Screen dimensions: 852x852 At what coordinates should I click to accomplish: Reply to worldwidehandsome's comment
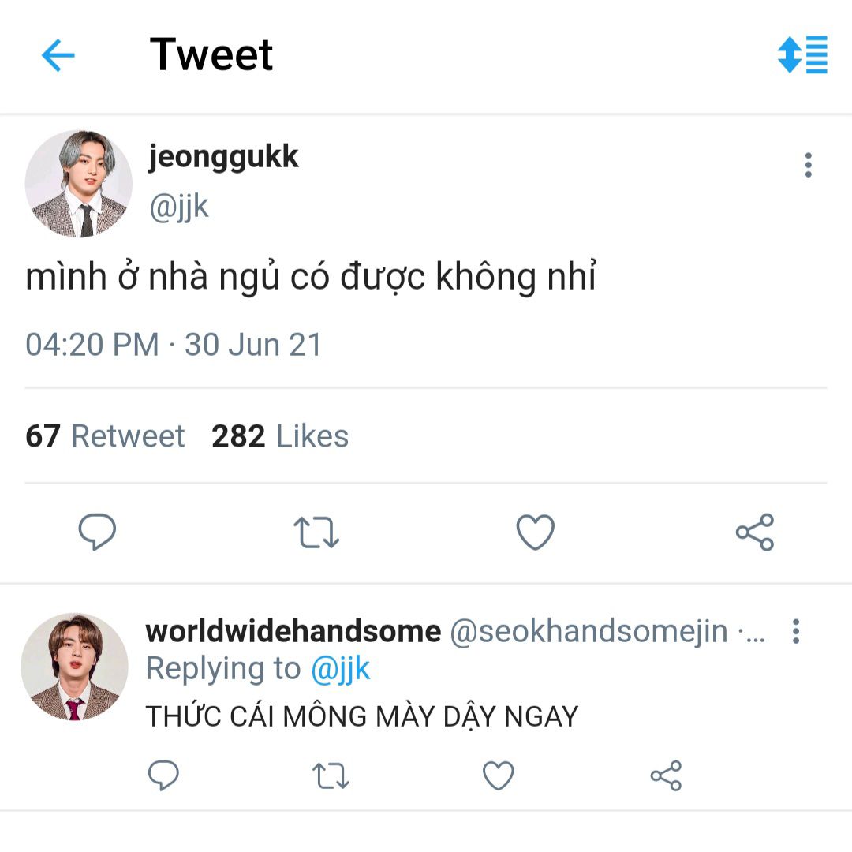point(163,776)
